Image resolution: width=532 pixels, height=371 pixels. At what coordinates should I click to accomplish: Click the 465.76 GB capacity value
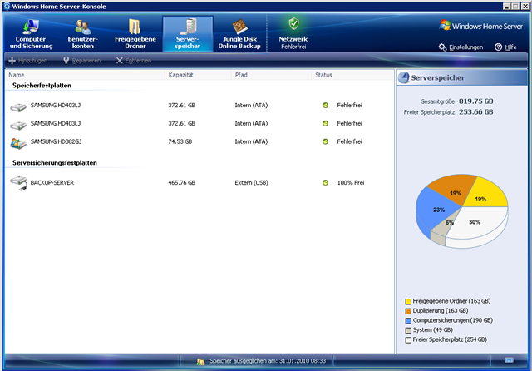coord(182,183)
